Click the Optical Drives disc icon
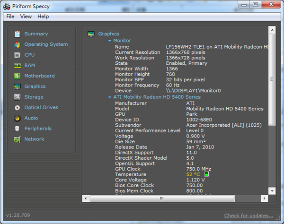Image resolution: width=284 pixels, height=224 pixels. point(17,108)
